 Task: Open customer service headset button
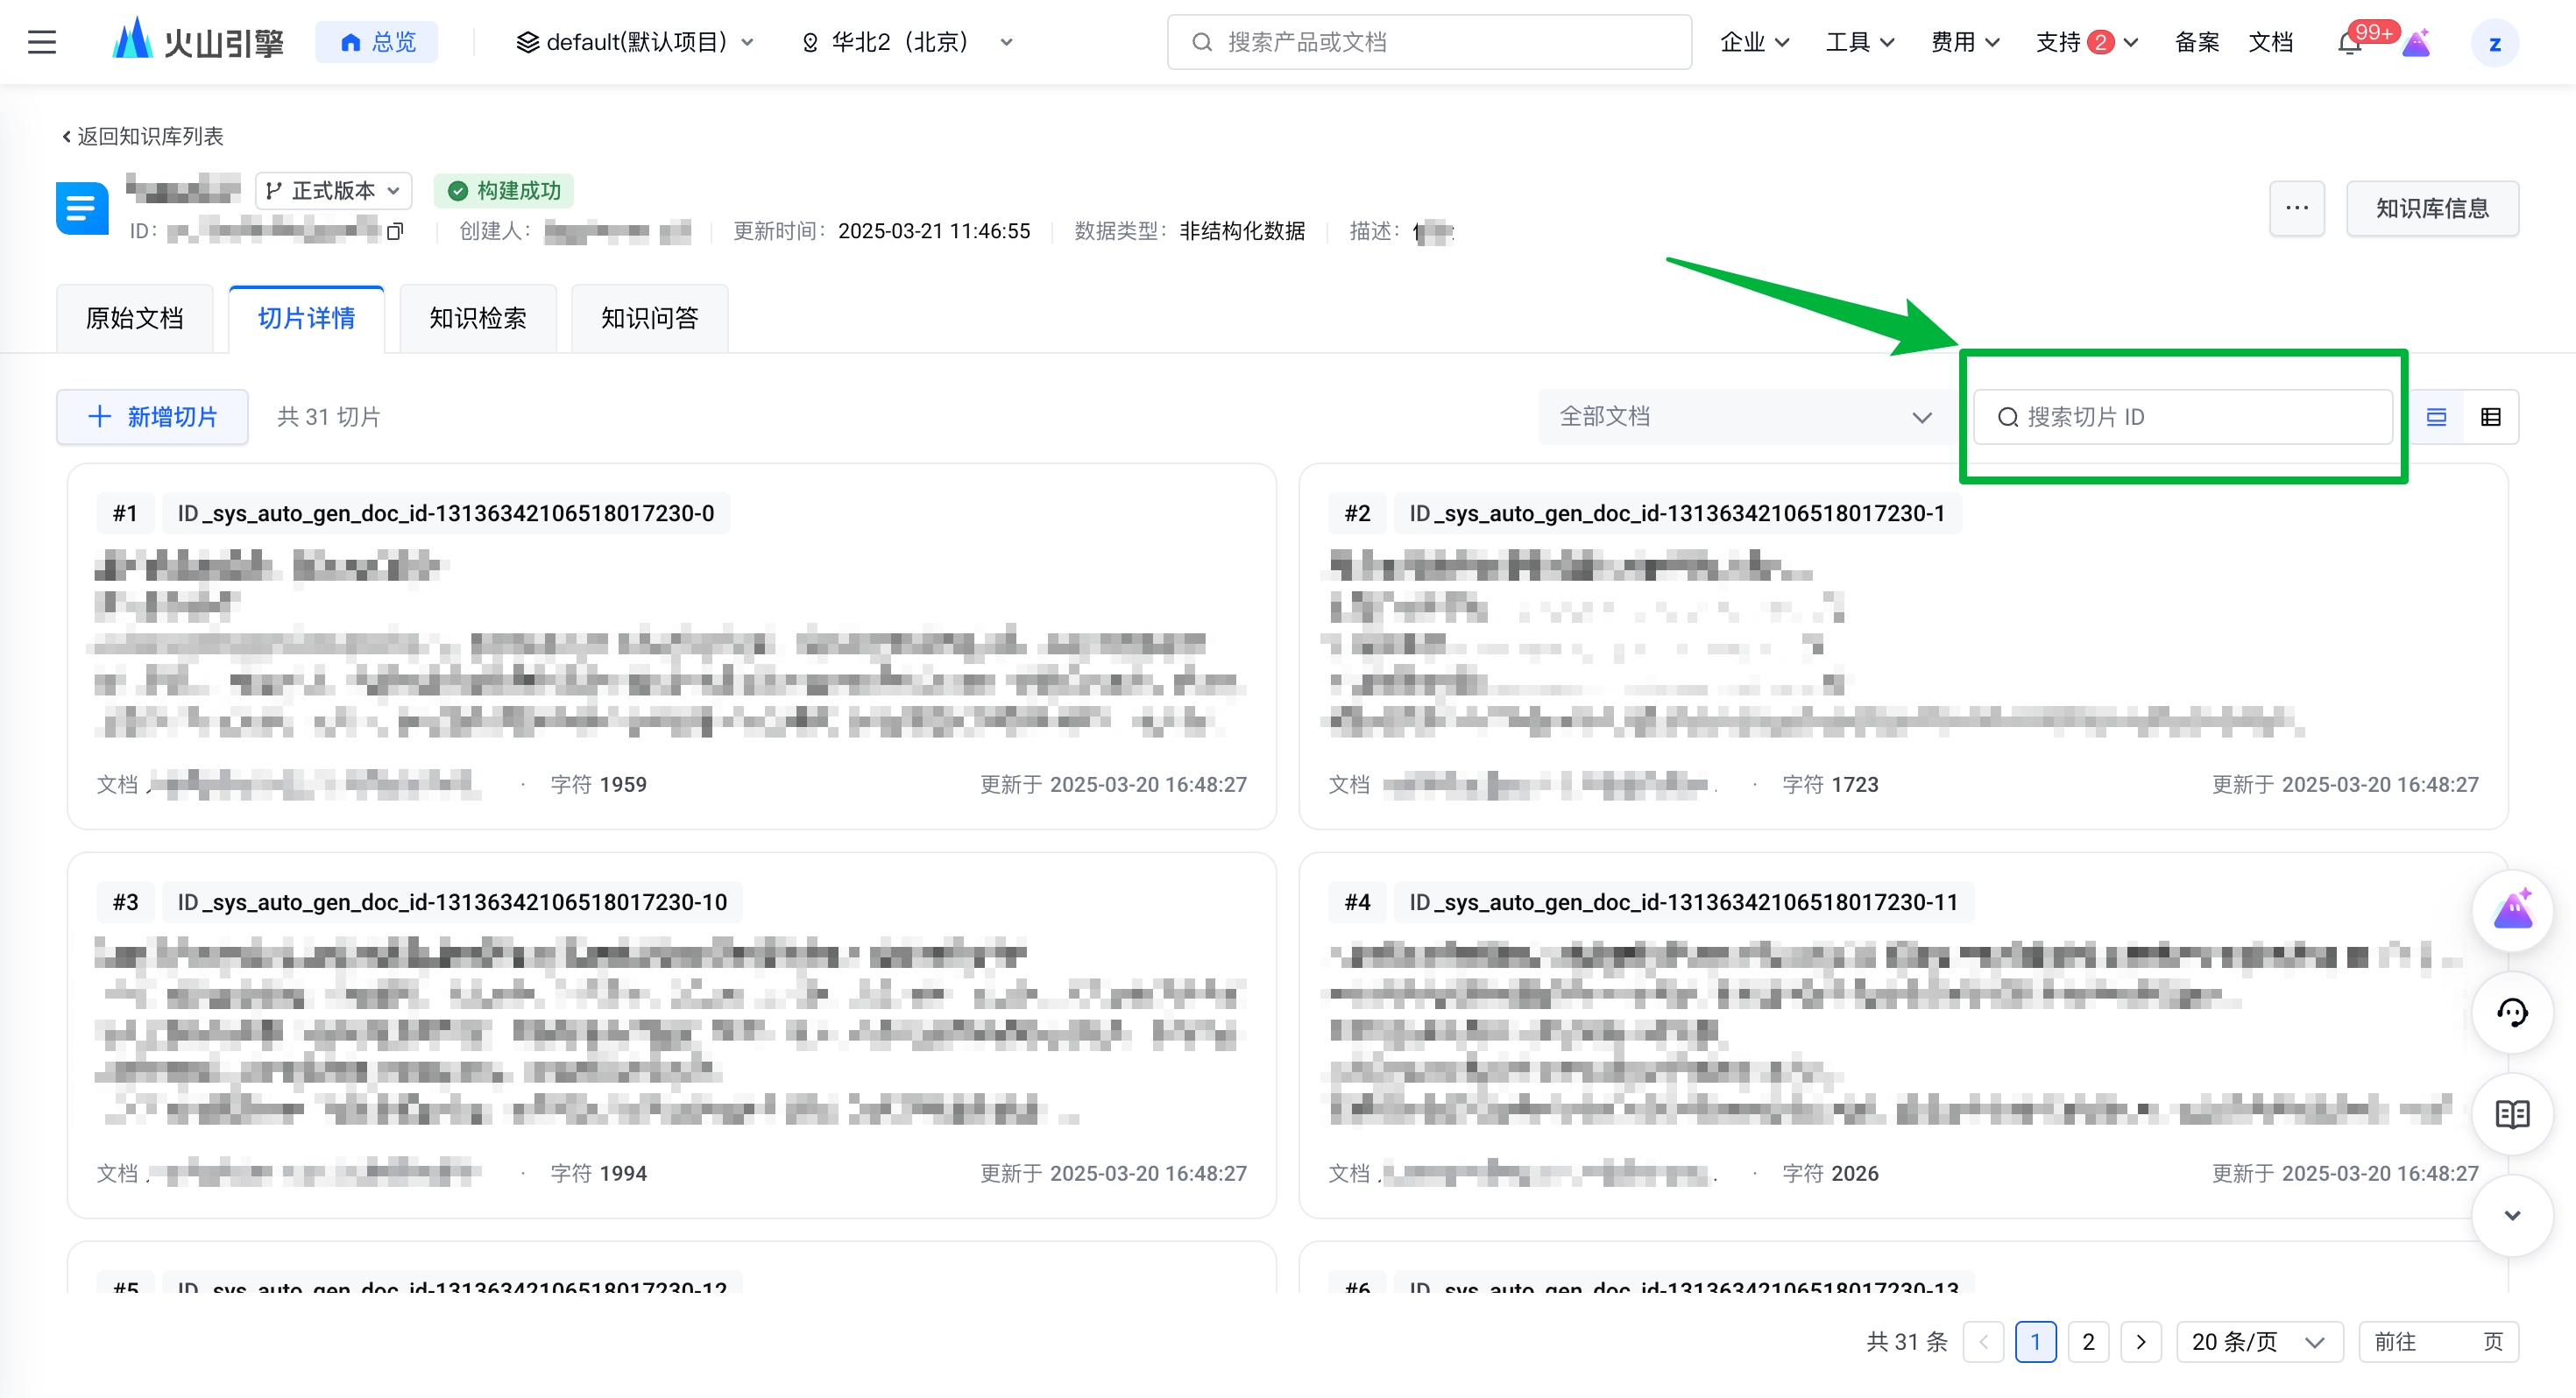tap(2512, 1013)
